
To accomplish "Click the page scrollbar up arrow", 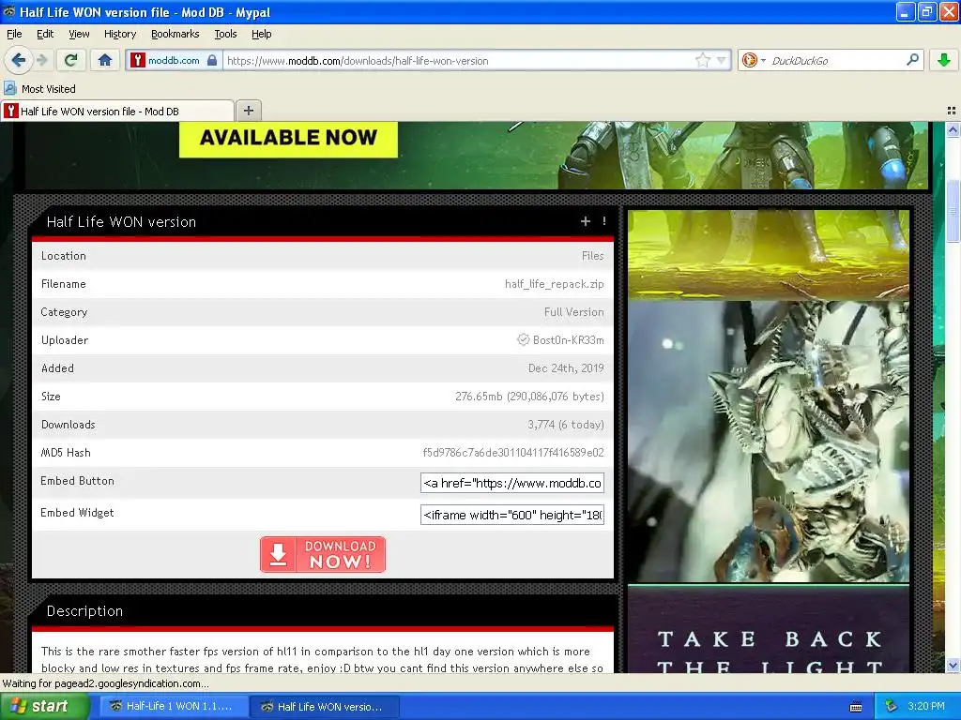I will tap(953, 129).
